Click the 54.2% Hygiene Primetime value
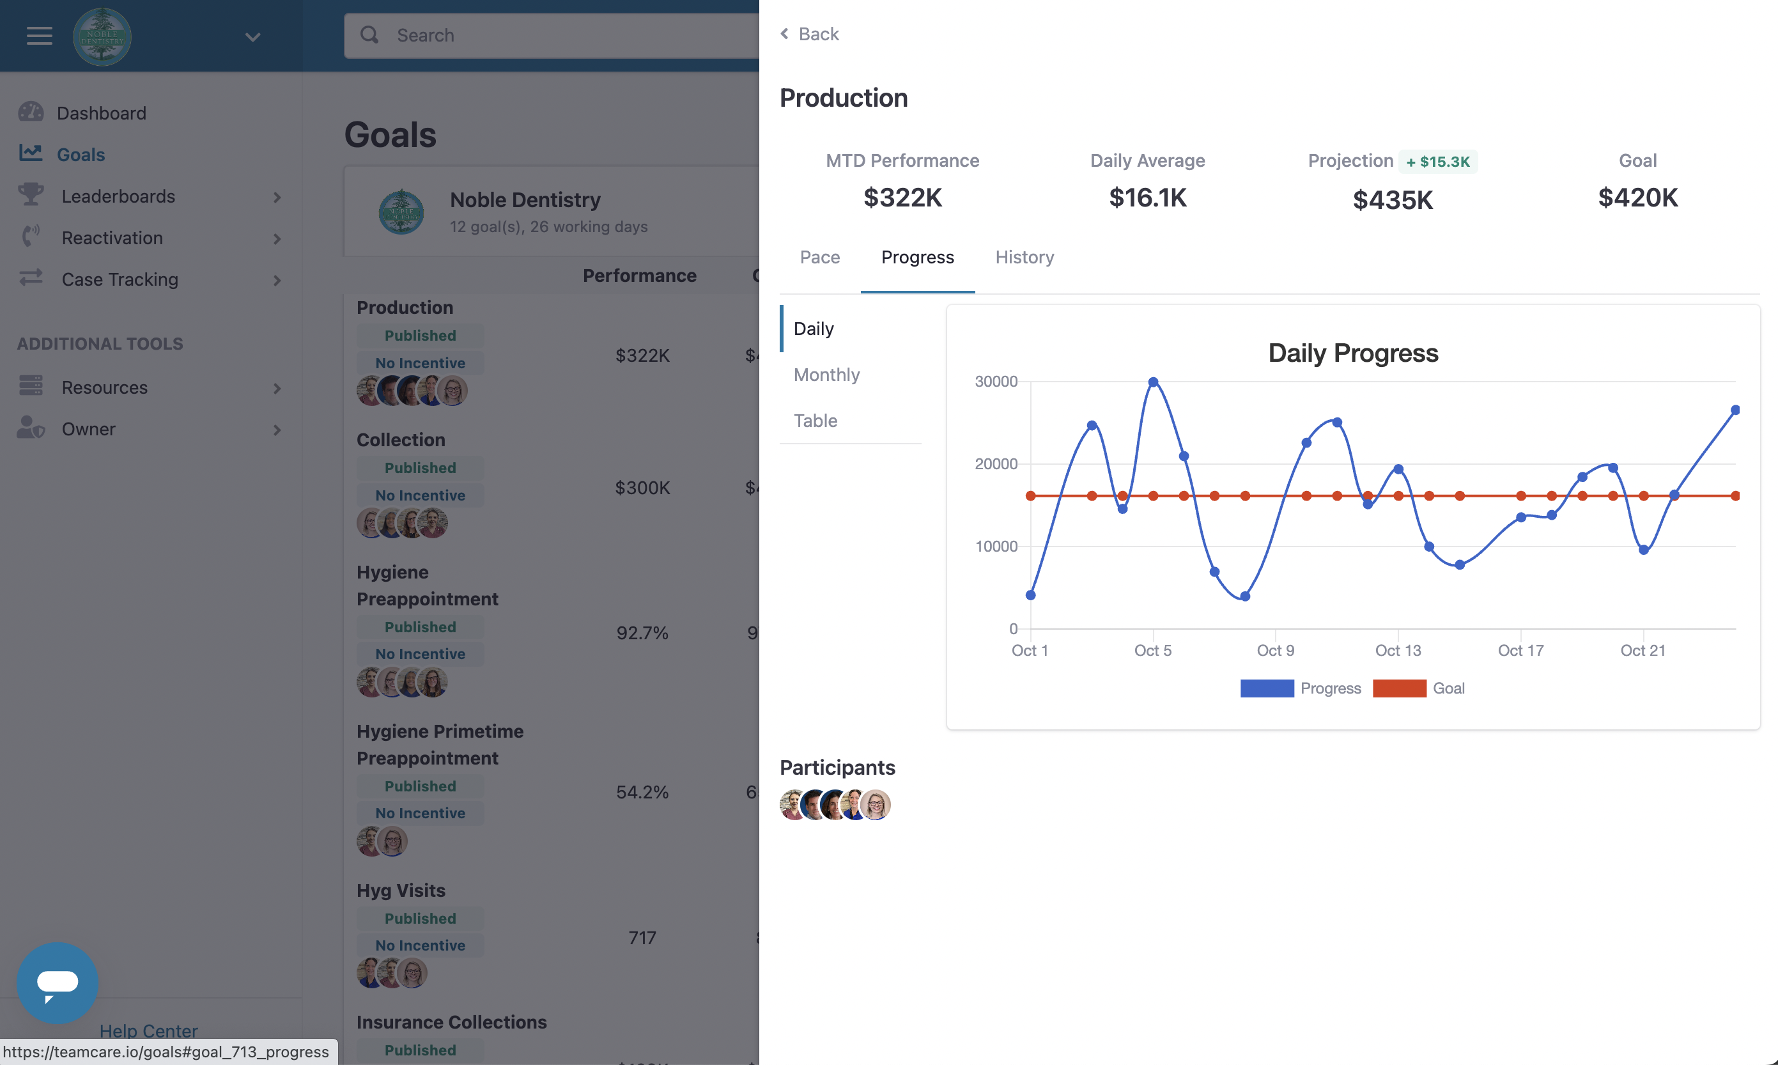 coord(643,792)
